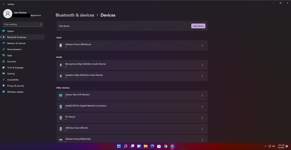Viewport: 291px width, 150px height.
Task: Open Jane Fletcher's account avatar
Action: click(x=8, y=14)
